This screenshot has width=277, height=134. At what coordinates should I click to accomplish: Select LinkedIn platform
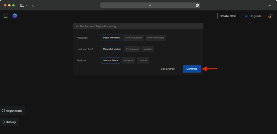coord(143,60)
